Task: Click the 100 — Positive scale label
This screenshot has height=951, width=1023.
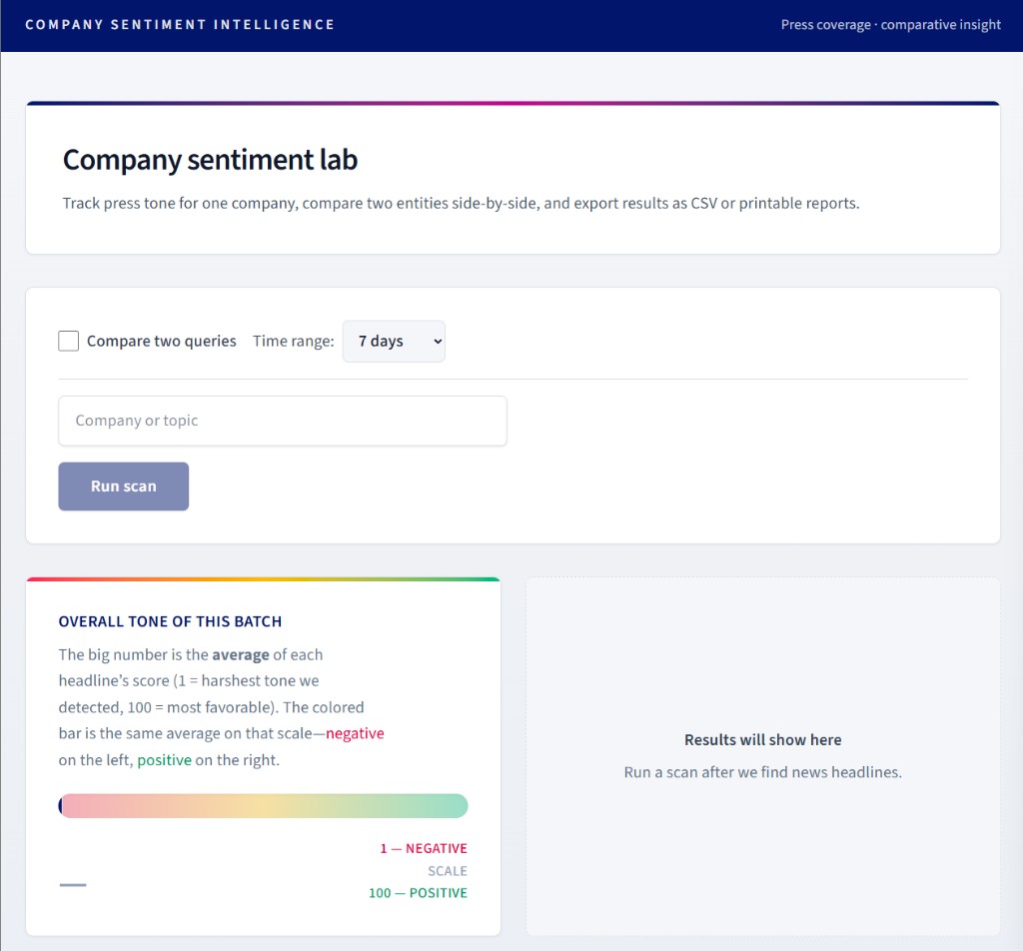Action: pos(418,893)
